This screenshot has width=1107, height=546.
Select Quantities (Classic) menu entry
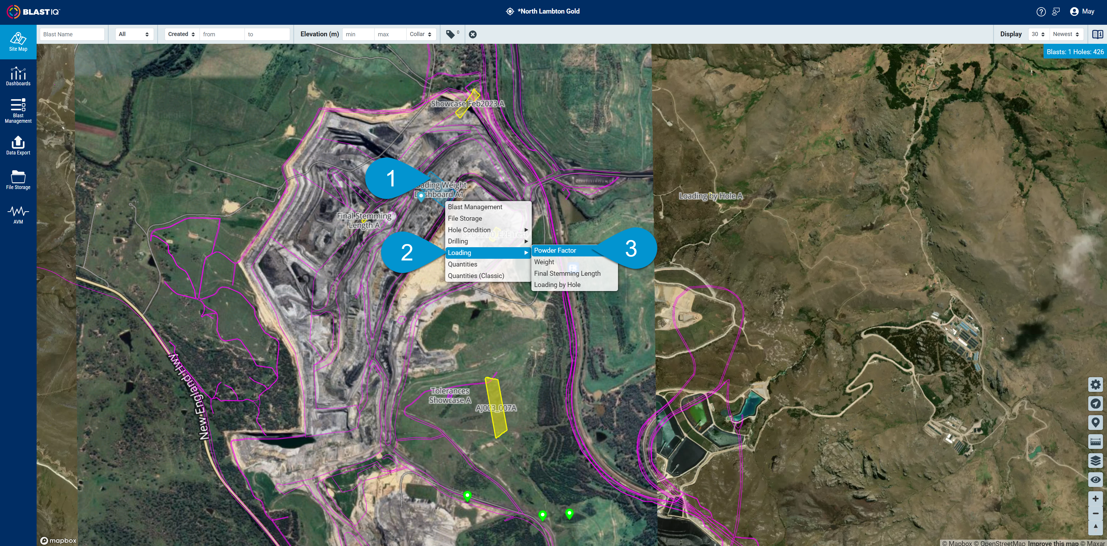[x=488, y=276]
